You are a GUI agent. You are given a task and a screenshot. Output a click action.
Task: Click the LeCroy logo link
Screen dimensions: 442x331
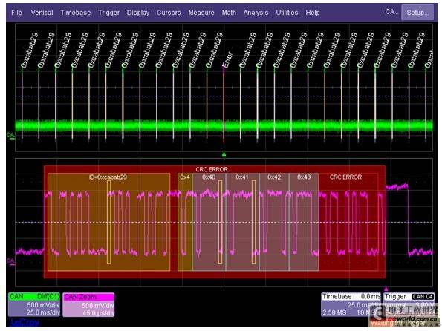click(25, 322)
